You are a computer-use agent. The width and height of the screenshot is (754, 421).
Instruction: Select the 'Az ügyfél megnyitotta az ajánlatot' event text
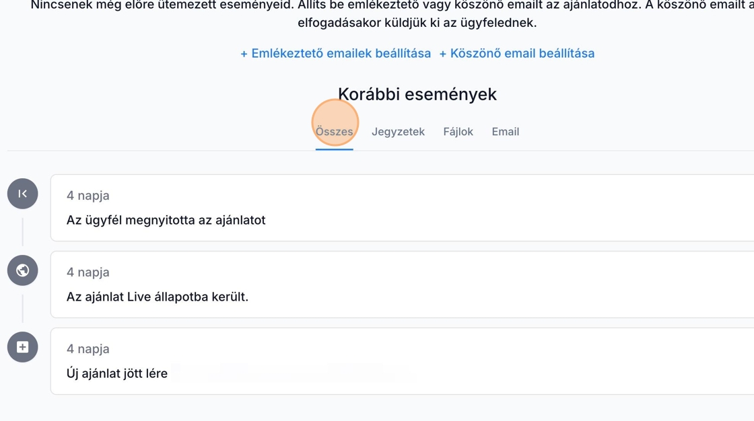[166, 220]
